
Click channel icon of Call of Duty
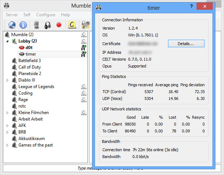14,67
